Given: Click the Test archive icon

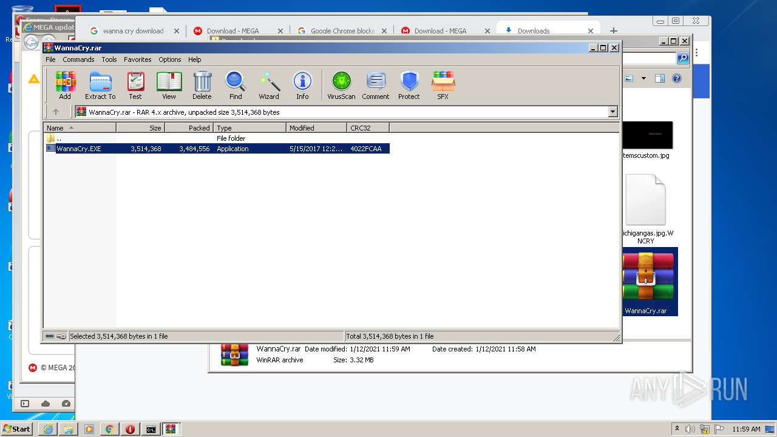Looking at the screenshot, I should pyautogui.click(x=135, y=86).
